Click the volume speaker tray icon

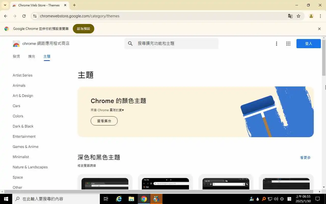click(276, 199)
